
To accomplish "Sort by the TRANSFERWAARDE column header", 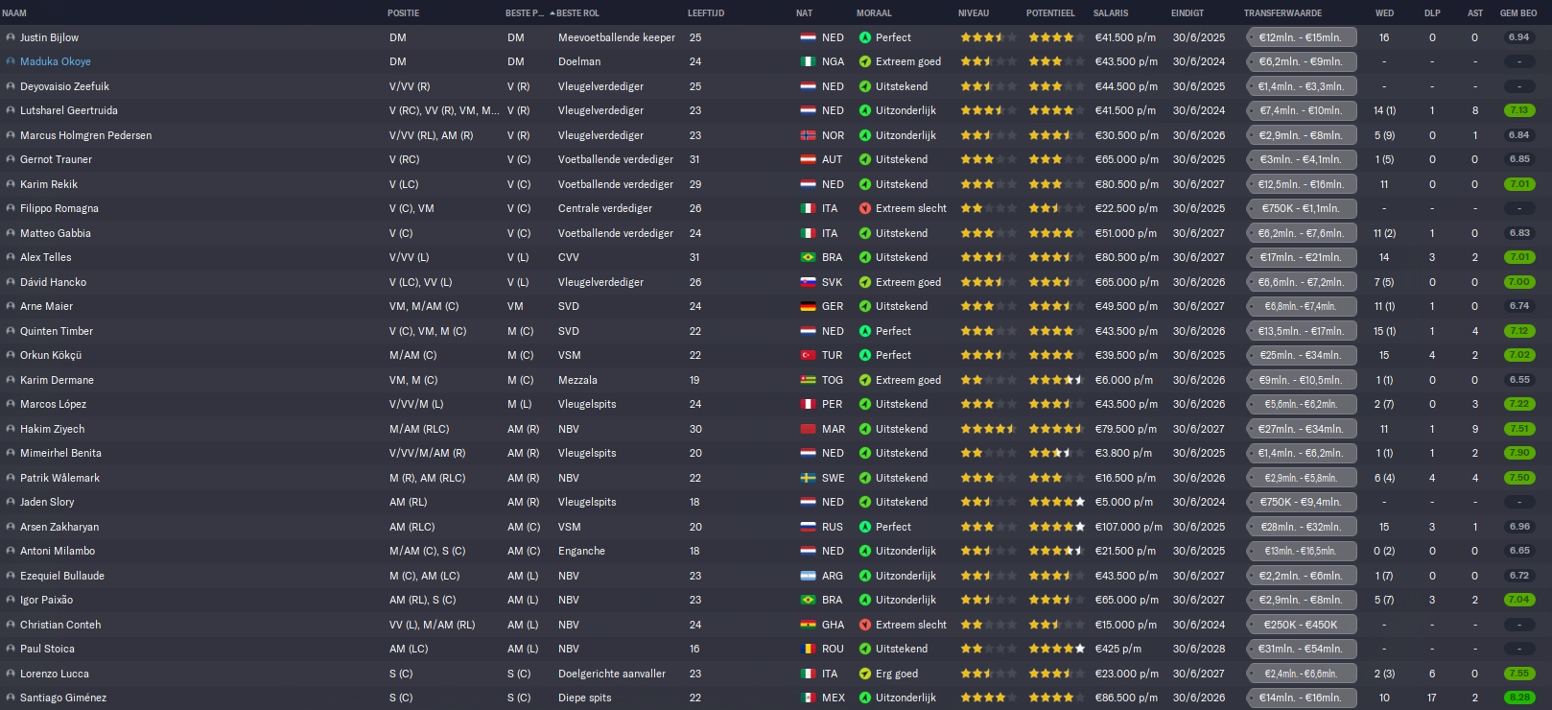I will [x=1282, y=13].
